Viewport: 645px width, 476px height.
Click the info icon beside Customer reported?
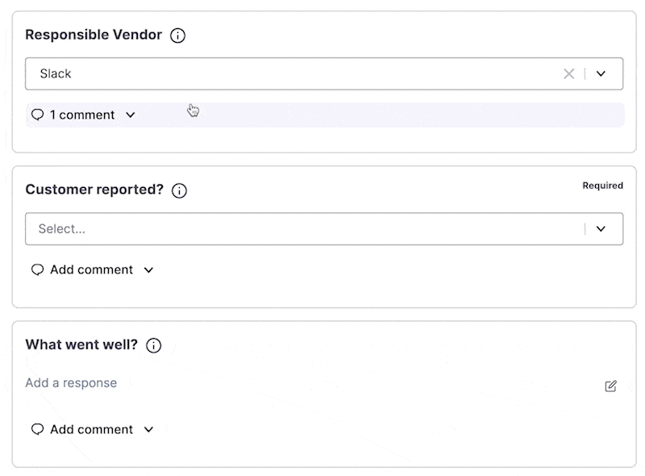tap(179, 190)
